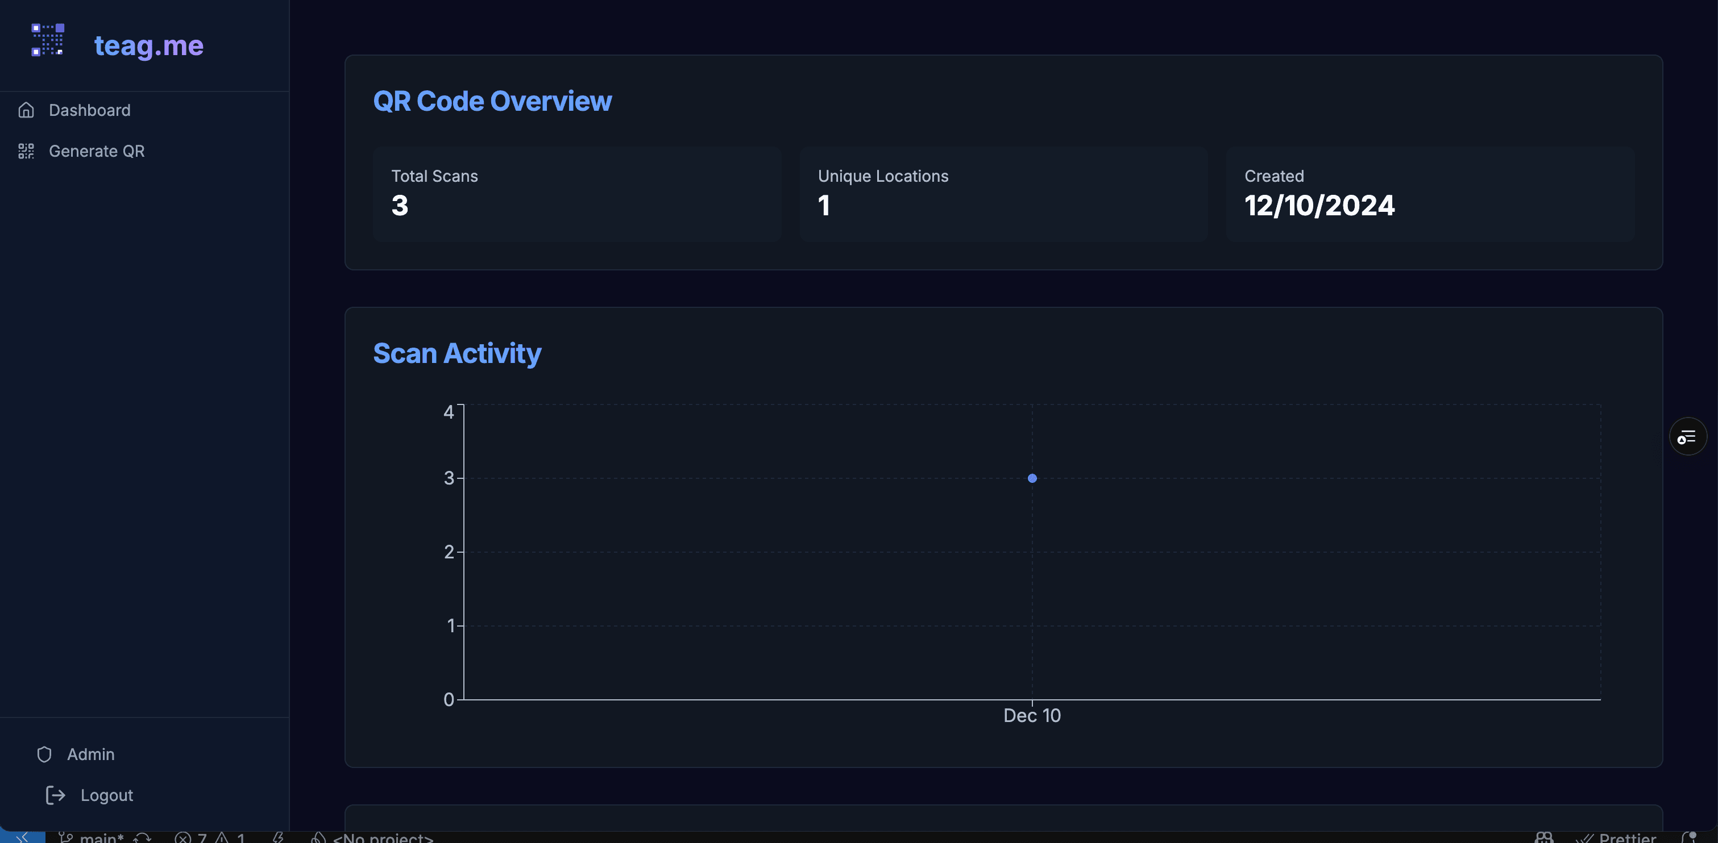Open the Admin section
1718x843 pixels.
click(91, 754)
